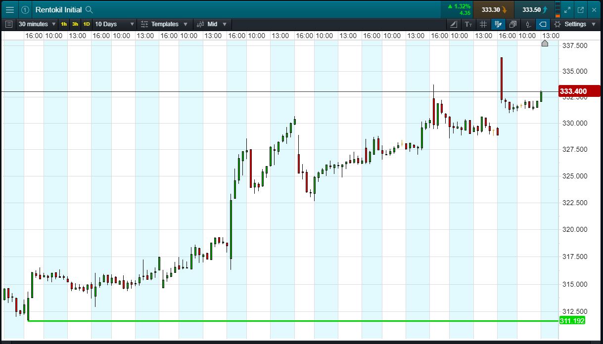
Task: Open the Settings gear icon
Action: 557,24
